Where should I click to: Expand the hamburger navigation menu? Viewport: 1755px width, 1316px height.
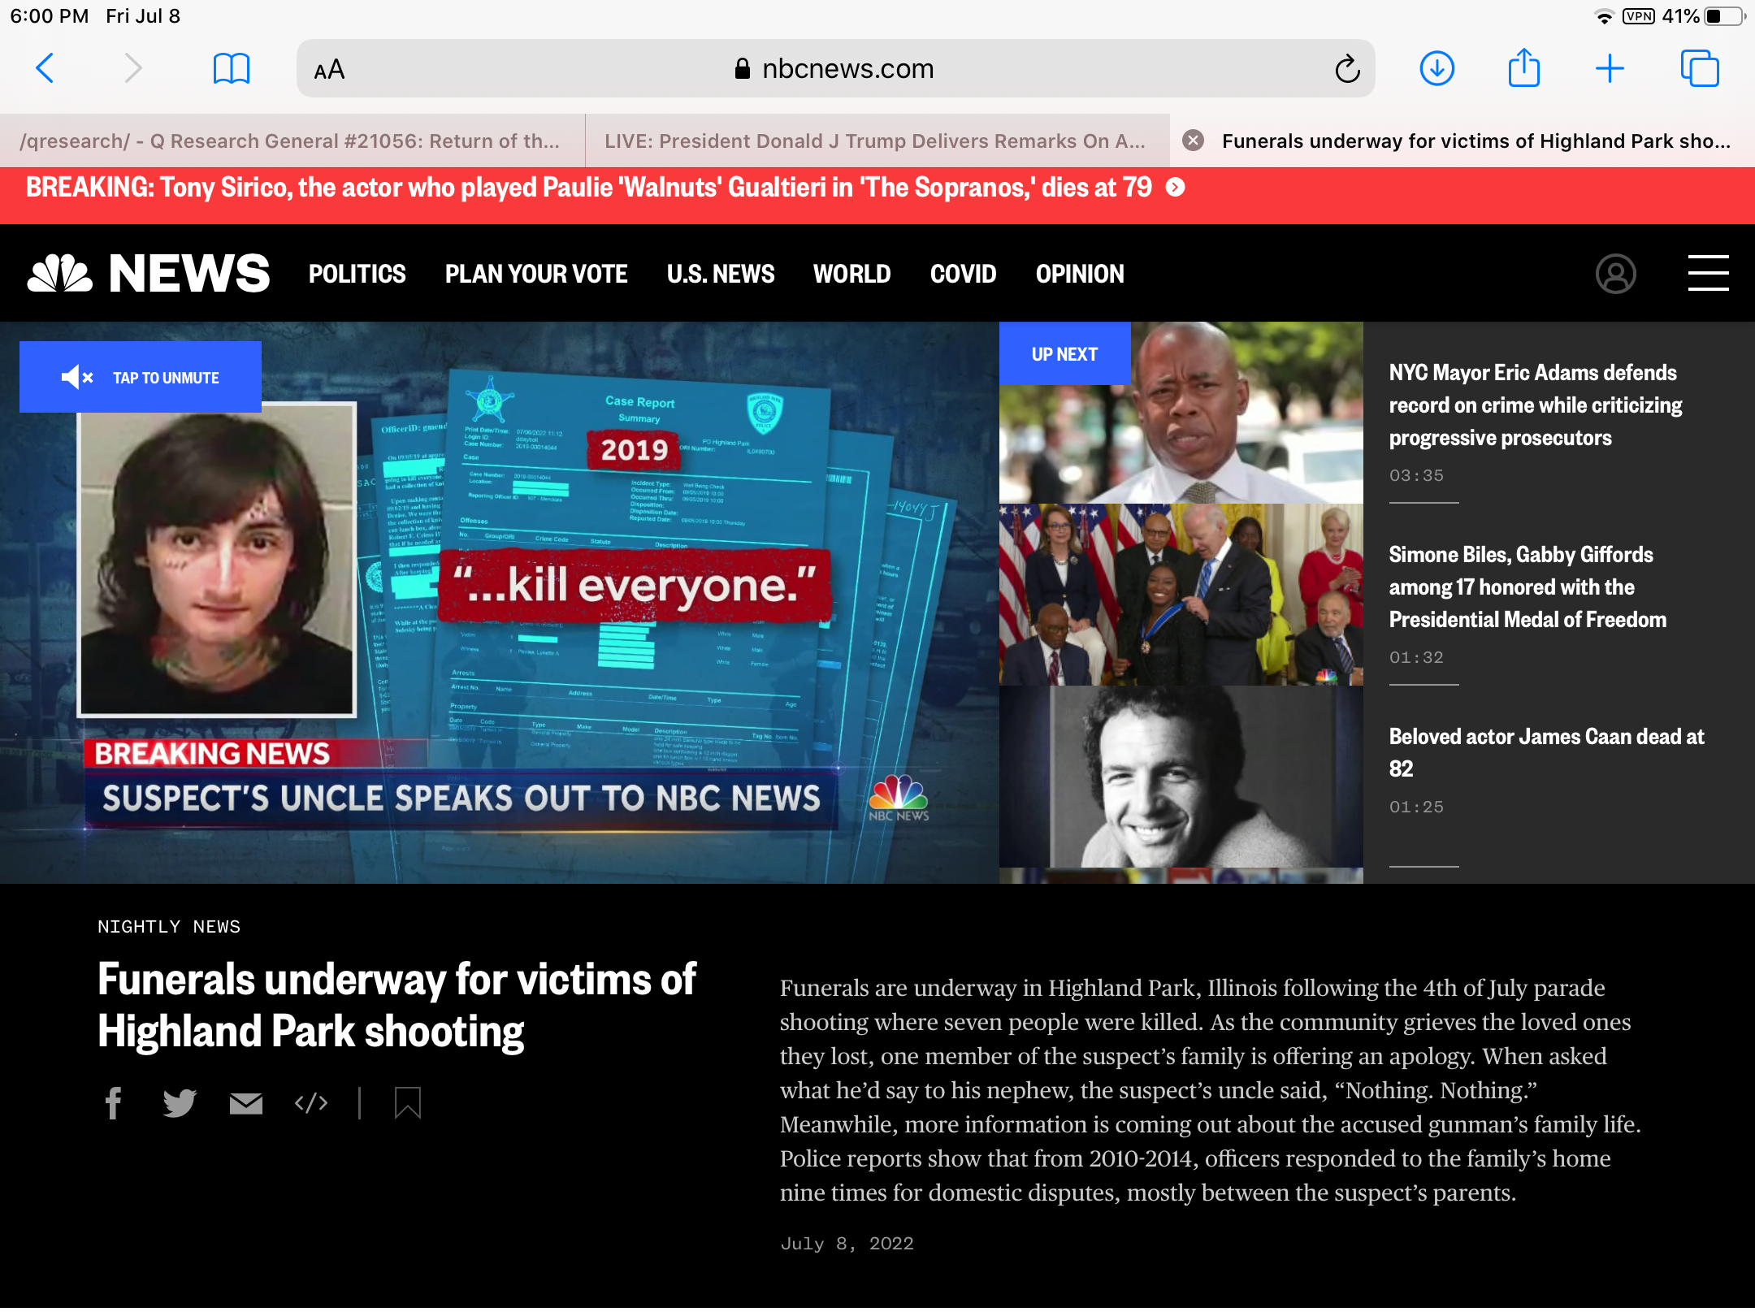pos(1708,273)
